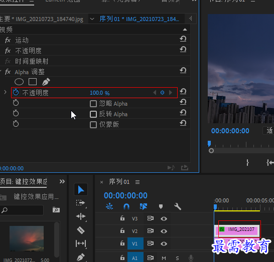Reset the 运动 effect
The height and width of the screenshot is (262, 274).
click(x=183, y=39)
